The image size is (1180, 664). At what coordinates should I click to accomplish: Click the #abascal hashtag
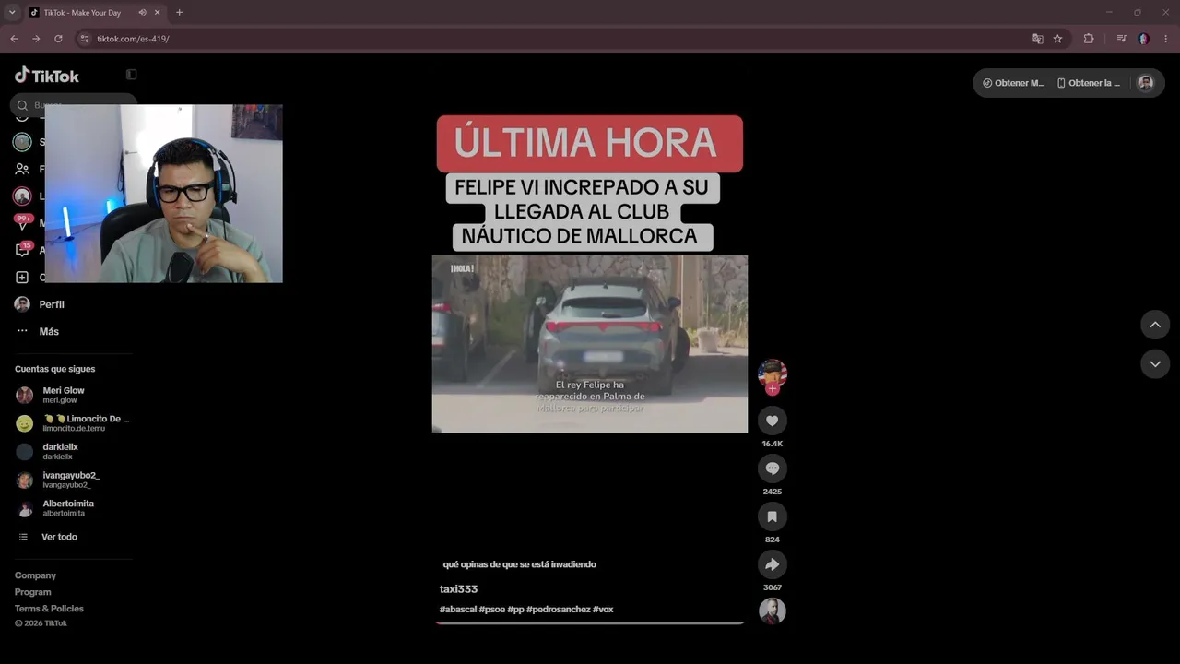[457, 610]
